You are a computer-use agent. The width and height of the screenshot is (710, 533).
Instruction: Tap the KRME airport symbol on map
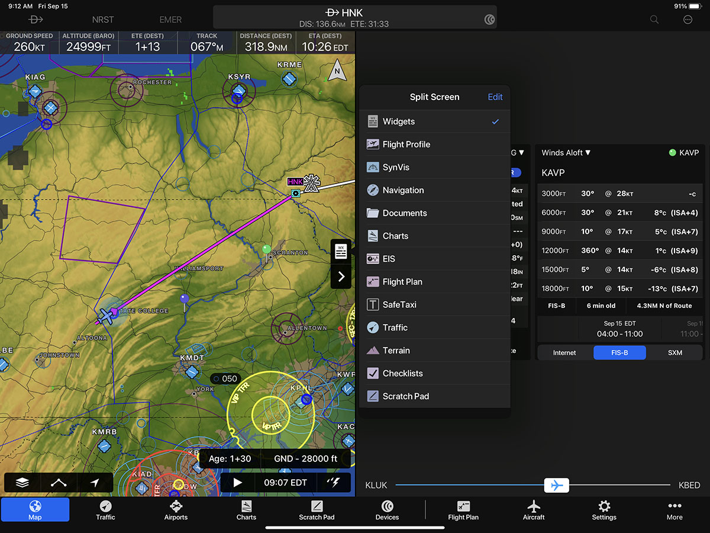289,78
